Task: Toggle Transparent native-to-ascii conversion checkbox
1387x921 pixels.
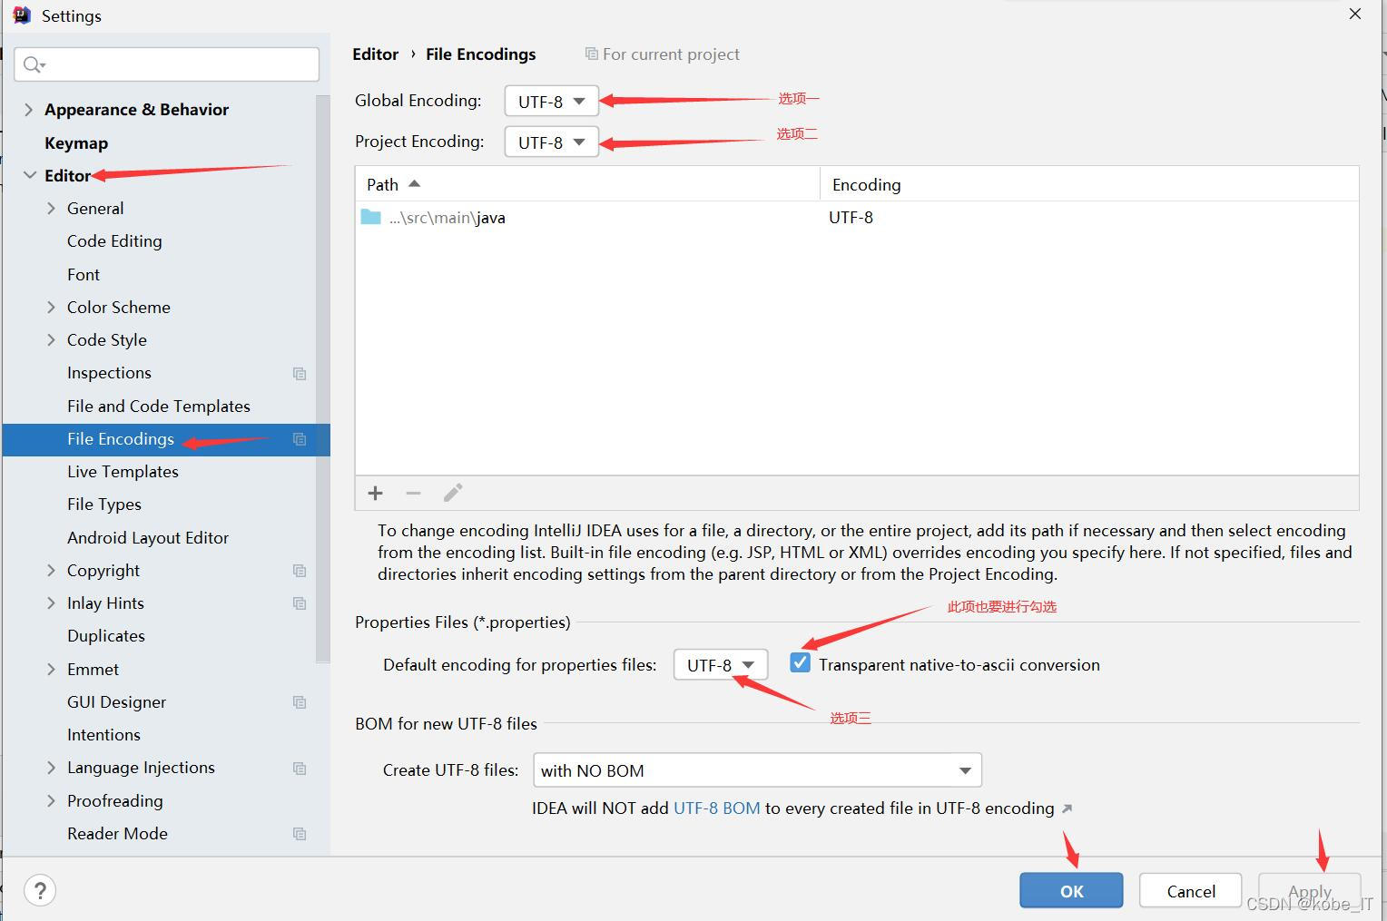Action: pyautogui.click(x=800, y=663)
